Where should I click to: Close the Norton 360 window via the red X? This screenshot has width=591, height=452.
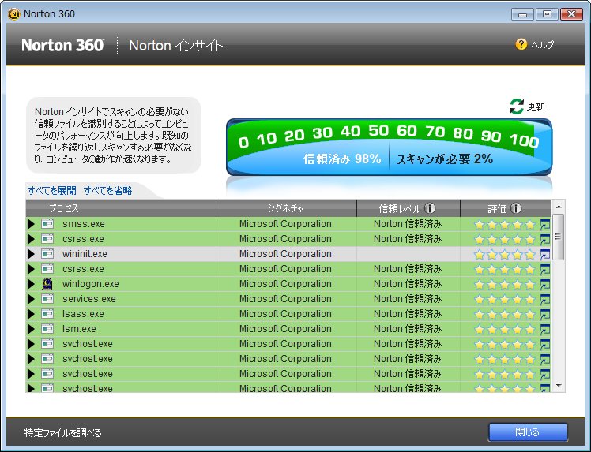coord(571,14)
